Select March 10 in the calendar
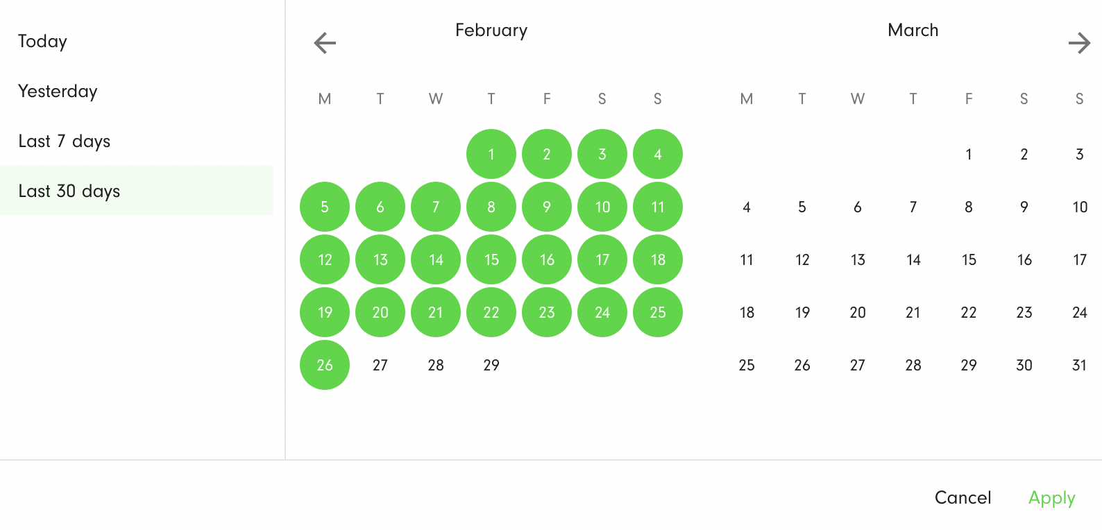1102x530 pixels. pos(1079,207)
